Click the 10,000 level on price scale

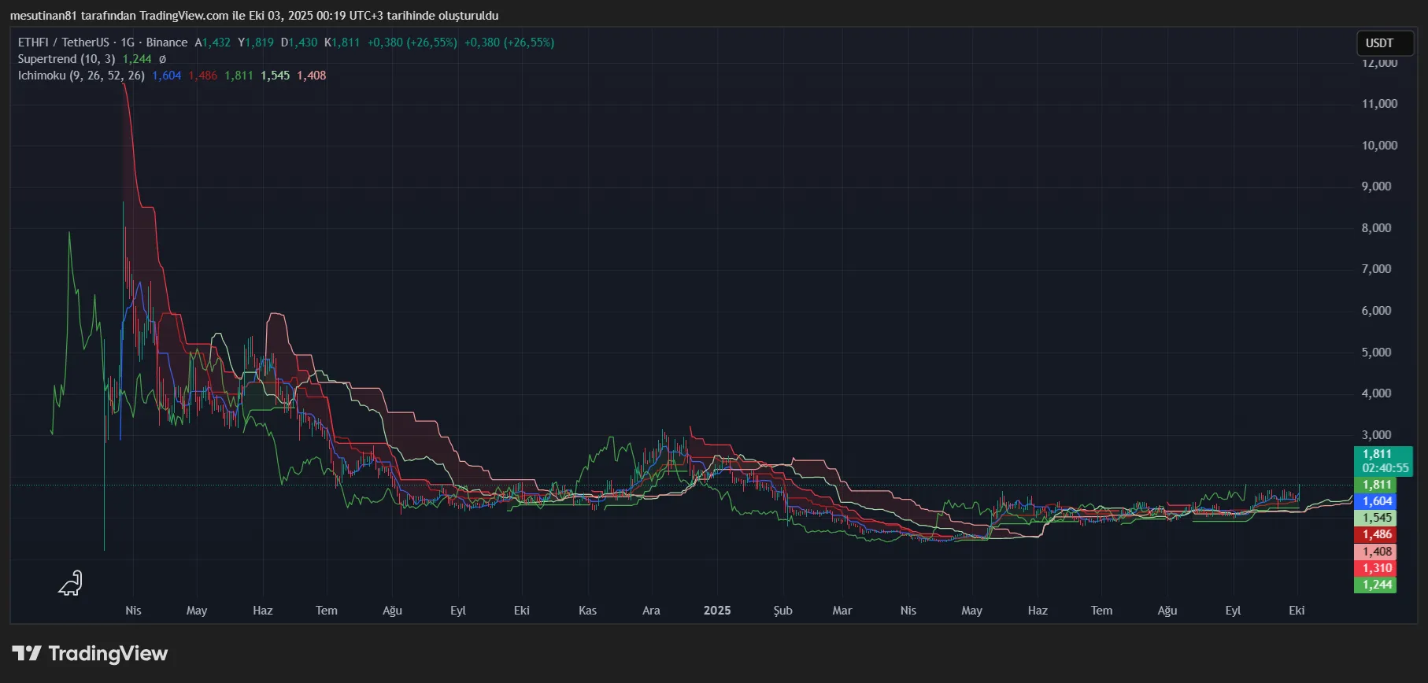1379,146
